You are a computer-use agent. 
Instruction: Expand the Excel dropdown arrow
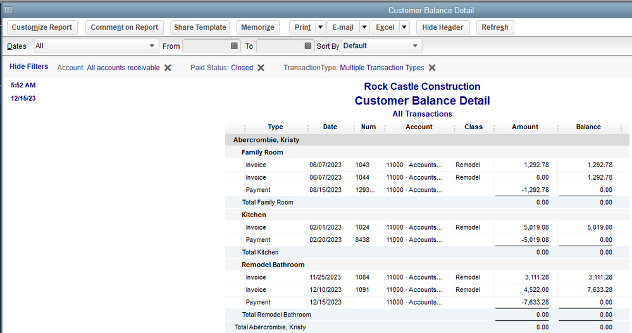coord(404,27)
